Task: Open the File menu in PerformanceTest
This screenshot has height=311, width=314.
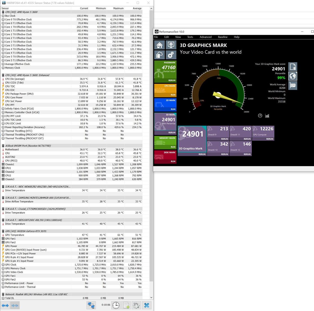Action: (x=156, y=37)
